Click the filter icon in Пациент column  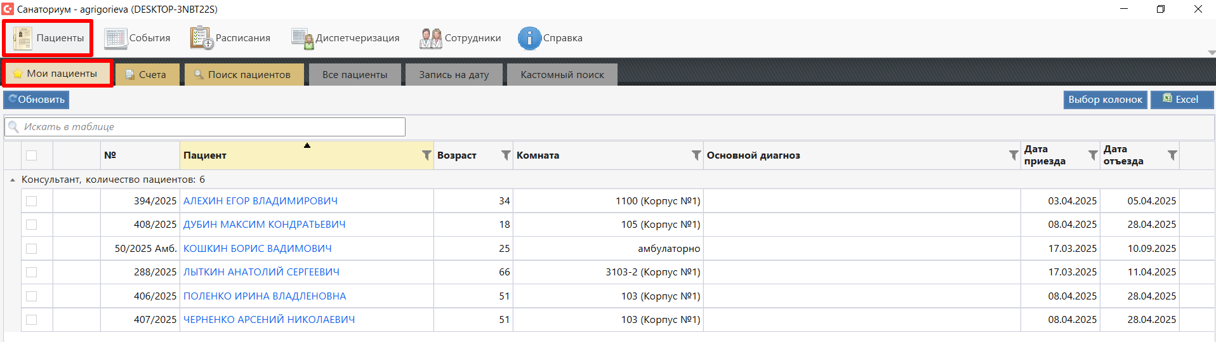tap(426, 155)
